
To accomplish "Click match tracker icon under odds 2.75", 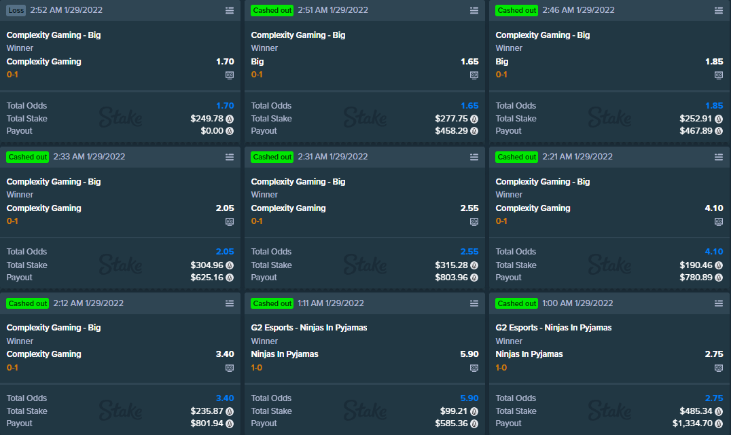I will 718,368.
